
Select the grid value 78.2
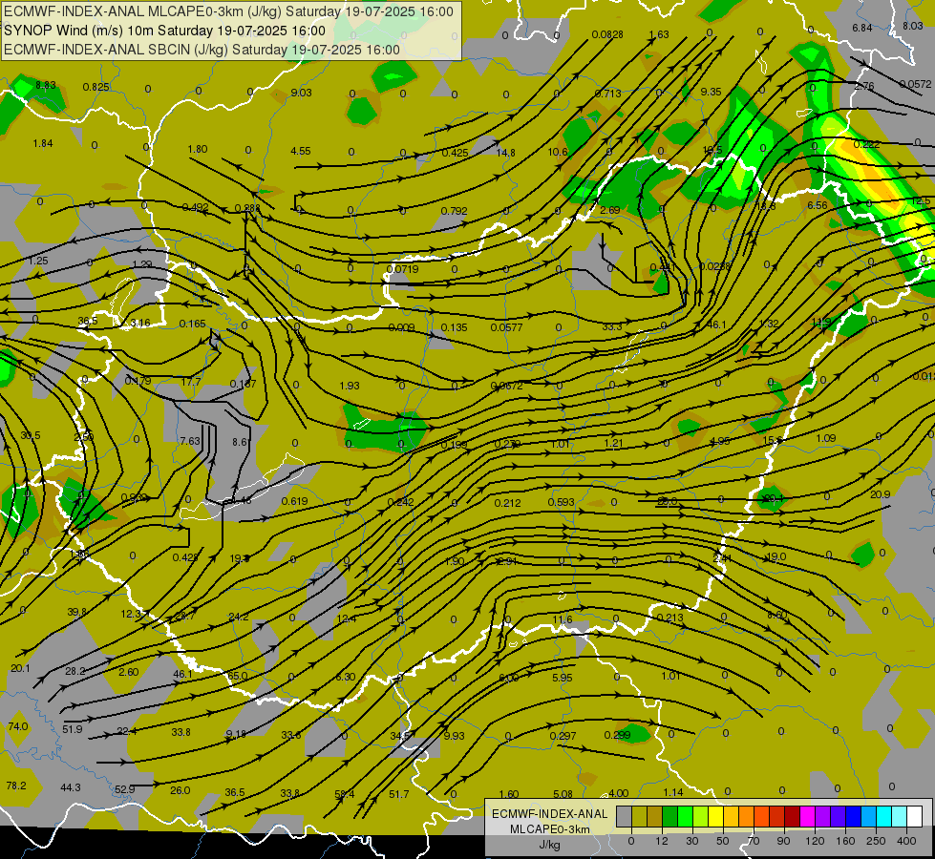pyautogui.click(x=16, y=786)
